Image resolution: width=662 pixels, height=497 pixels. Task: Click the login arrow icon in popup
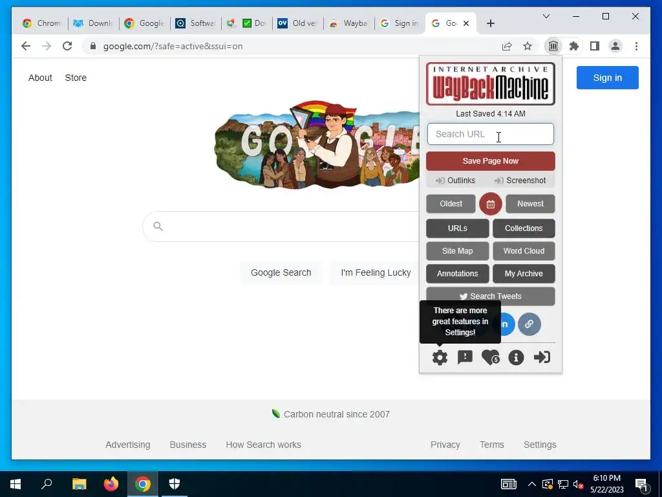pyautogui.click(x=542, y=357)
